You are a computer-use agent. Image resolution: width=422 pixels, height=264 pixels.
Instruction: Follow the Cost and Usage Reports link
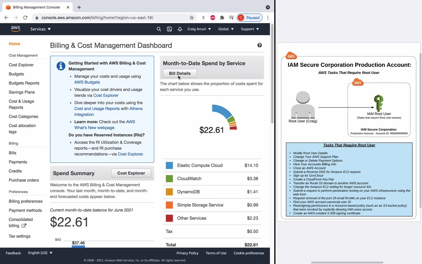point(97,109)
